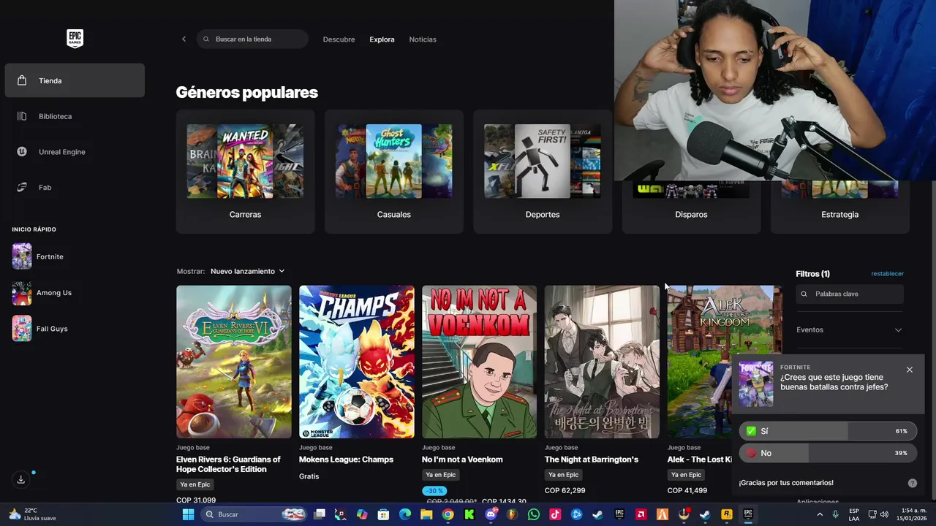Click the COP 41,499 price
The image size is (936, 526).
point(687,491)
